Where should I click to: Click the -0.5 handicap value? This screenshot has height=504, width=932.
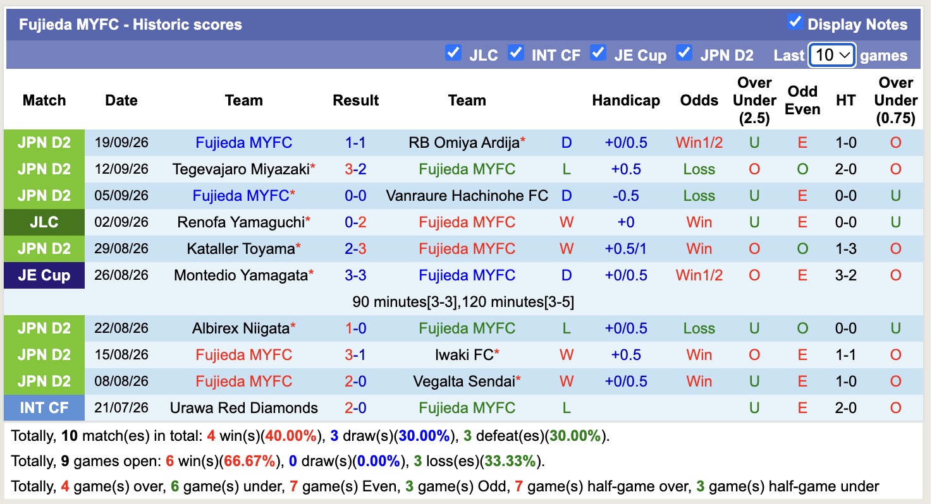(x=626, y=196)
